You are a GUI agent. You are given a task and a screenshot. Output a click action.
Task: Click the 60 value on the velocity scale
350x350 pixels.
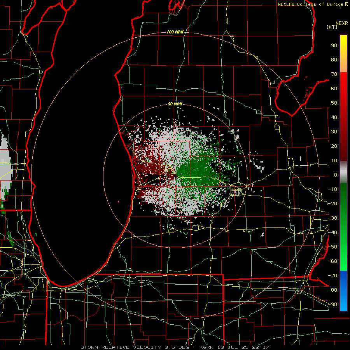tap(334, 89)
